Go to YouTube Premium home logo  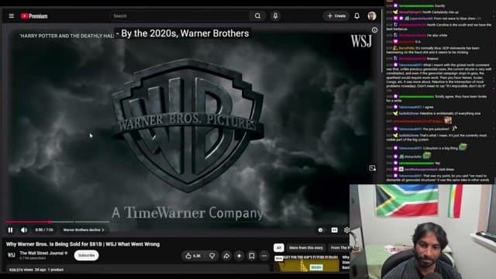coord(34,16)
